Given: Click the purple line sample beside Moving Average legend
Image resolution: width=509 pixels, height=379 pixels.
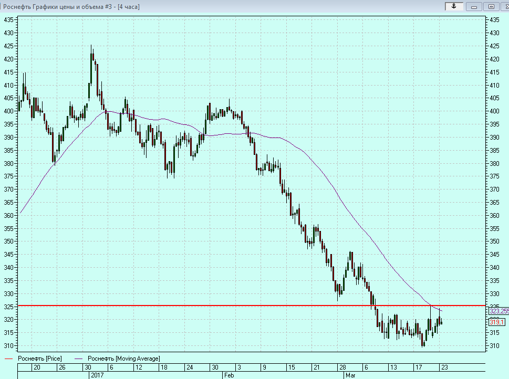Looking at the screenshot, I should (x=79, y=359).
